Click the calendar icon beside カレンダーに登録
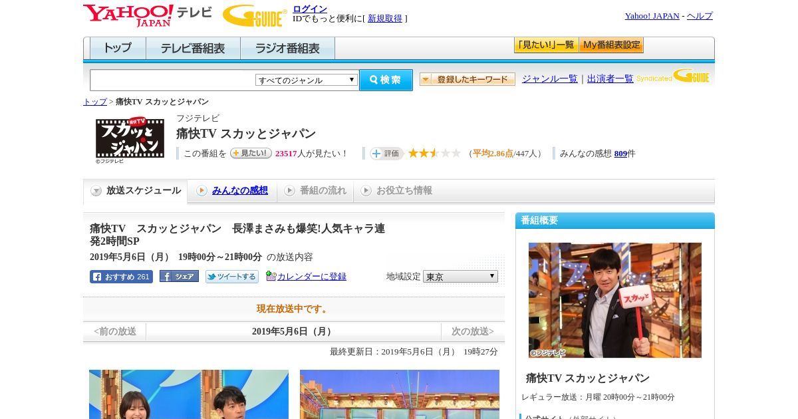This screenshot has height=419, width=798. click(x=271, y=276)
